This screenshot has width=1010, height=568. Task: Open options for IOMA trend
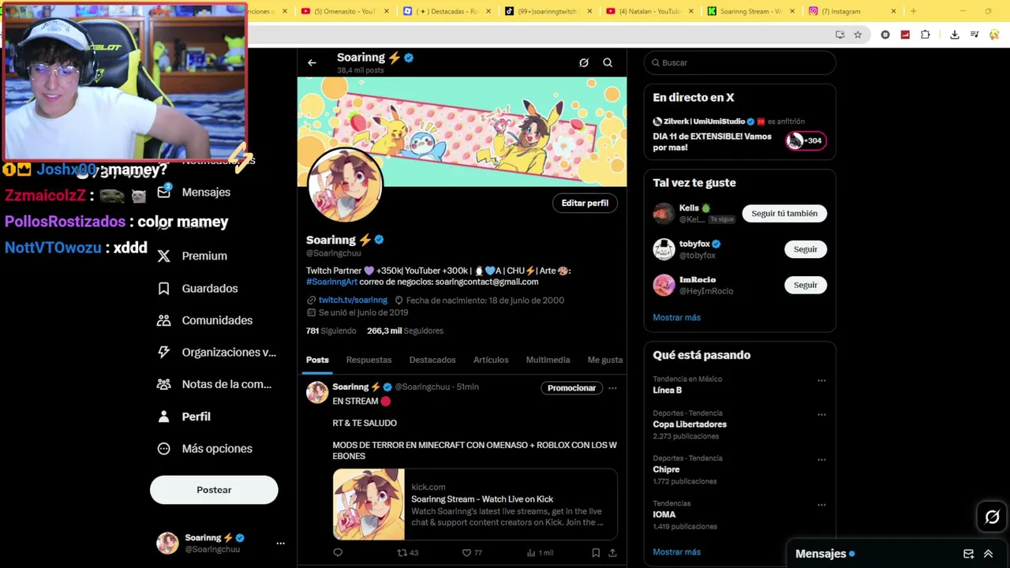click(821, 505)
